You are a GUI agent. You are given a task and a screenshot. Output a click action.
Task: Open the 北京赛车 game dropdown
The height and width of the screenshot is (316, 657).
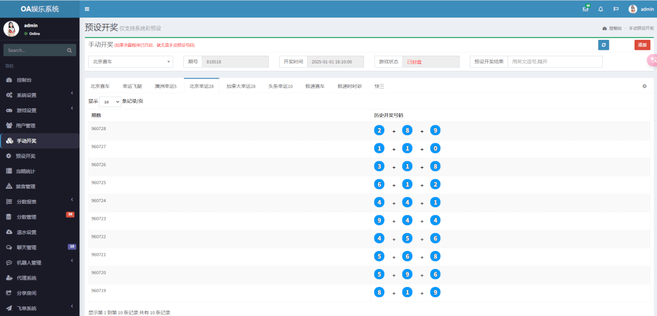click(130, 62)
